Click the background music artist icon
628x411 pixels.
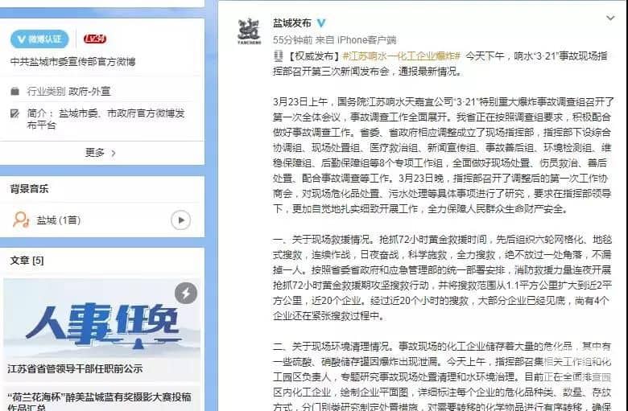pyautogui.click(x=21, y=220)
